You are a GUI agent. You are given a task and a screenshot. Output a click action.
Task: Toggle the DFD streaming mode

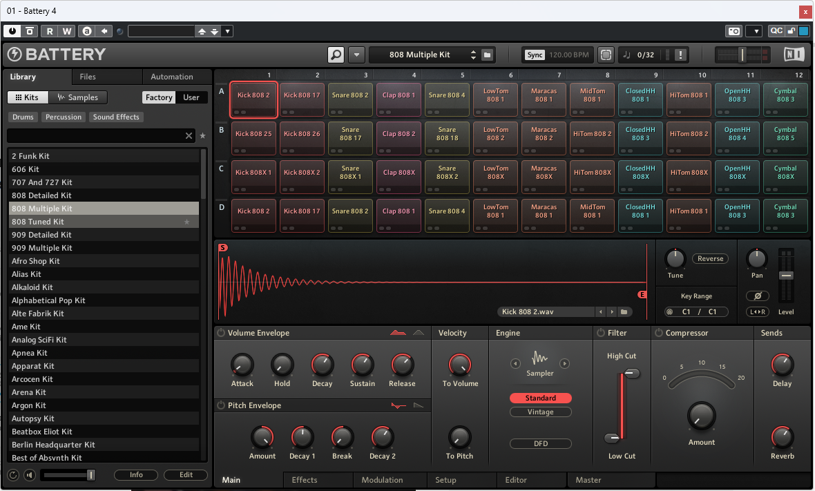541,444
